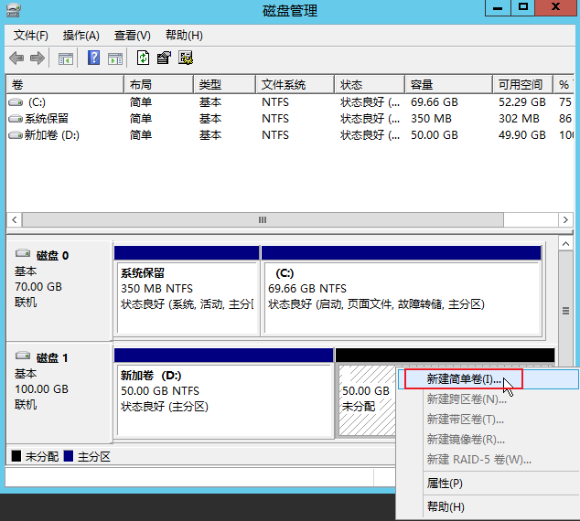Click 帮助(H) in the context menu
580x521 pixels.
446,506
